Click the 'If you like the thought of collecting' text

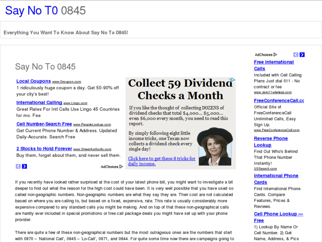click(178, 115)
